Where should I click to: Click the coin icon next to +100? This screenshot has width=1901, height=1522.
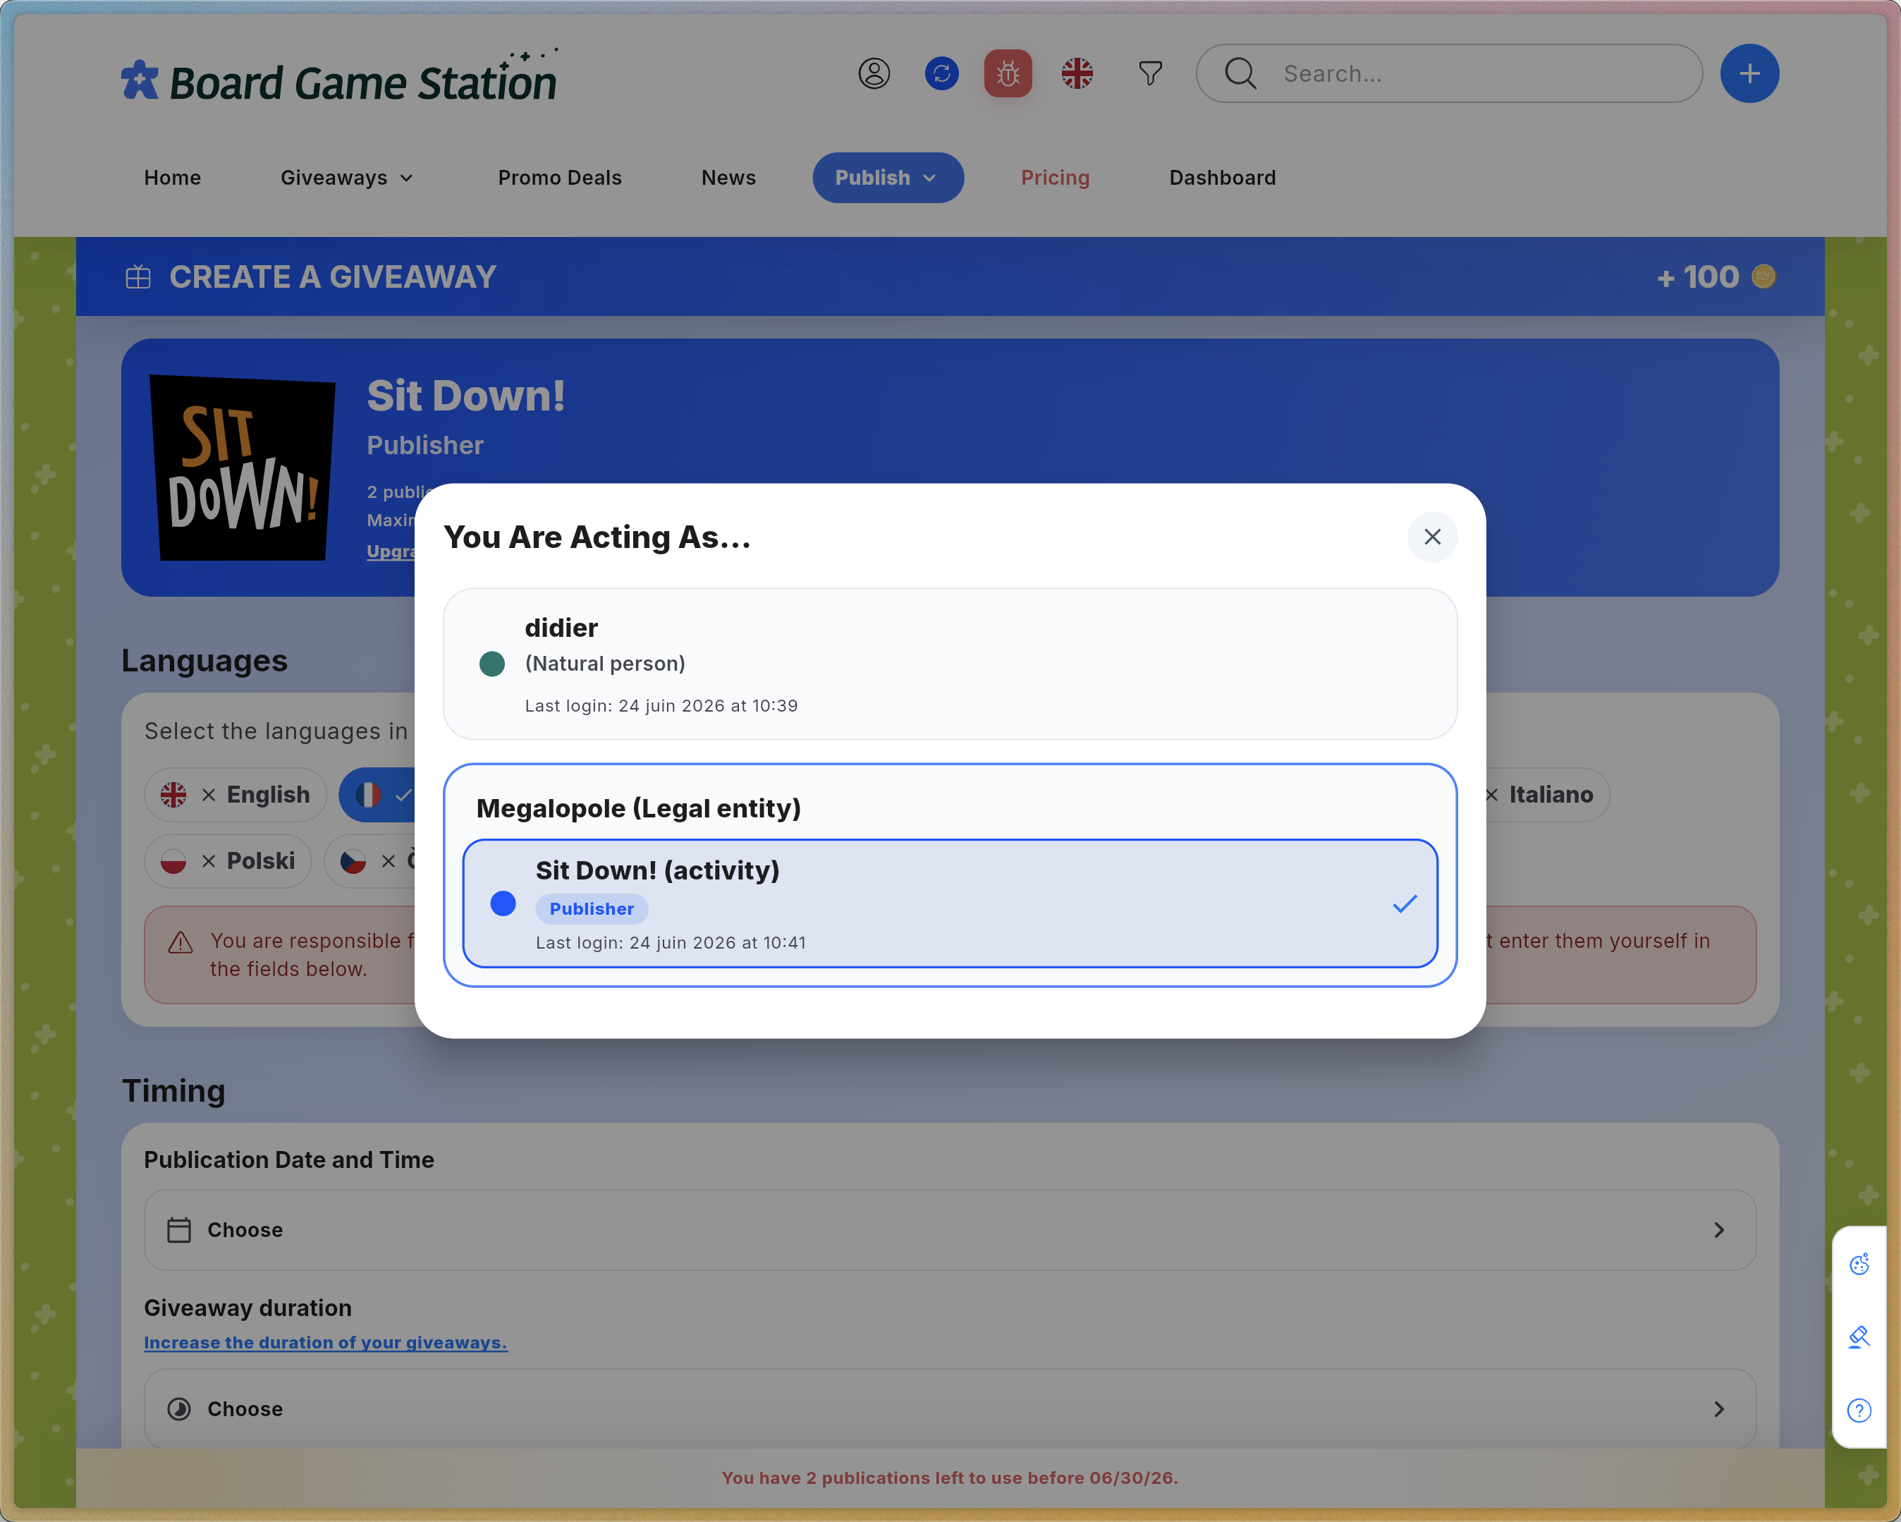tap(1764, 277)
